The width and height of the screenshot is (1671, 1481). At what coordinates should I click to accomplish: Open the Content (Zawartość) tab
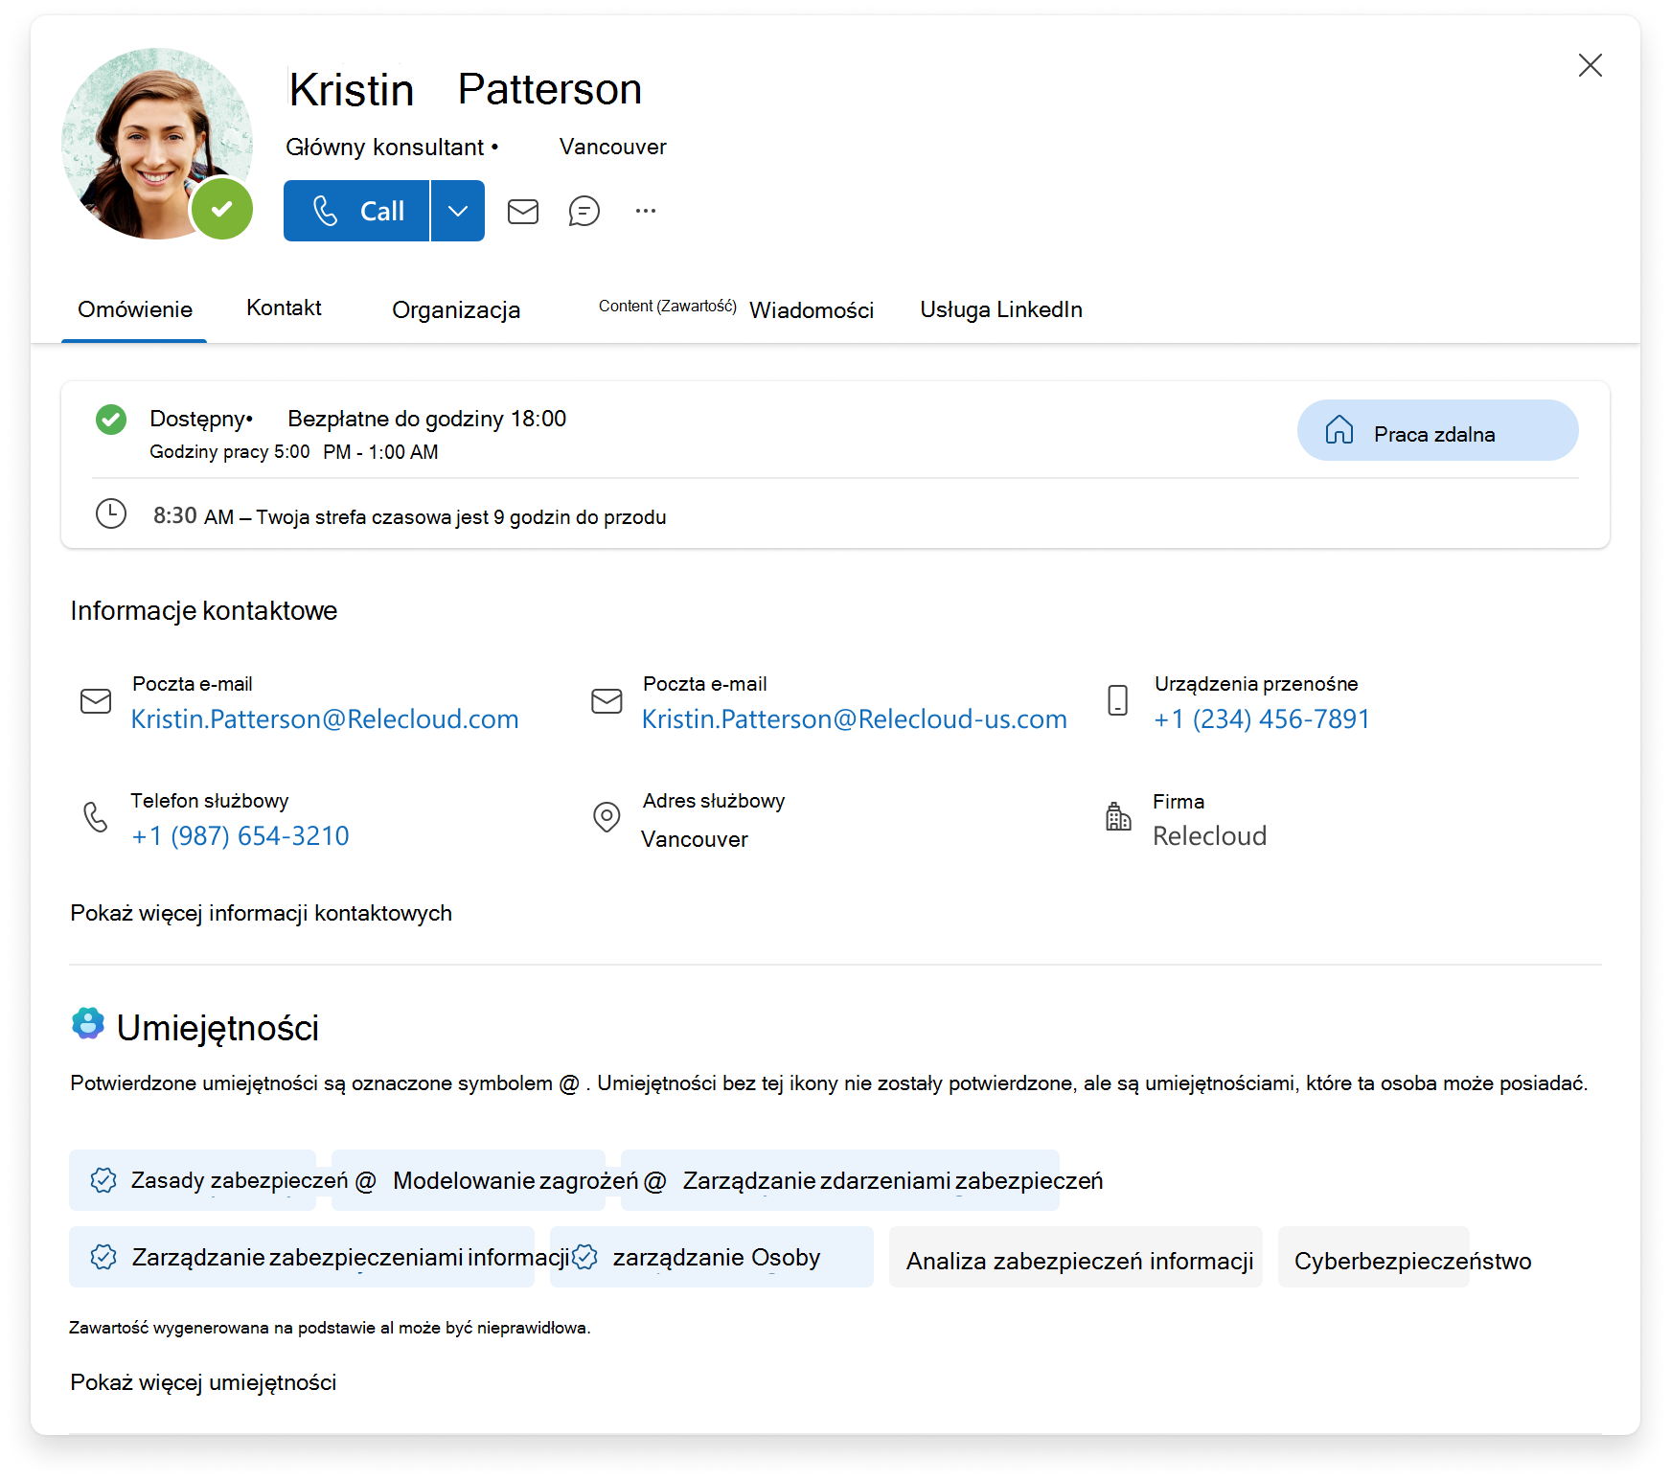click(668, 307)
